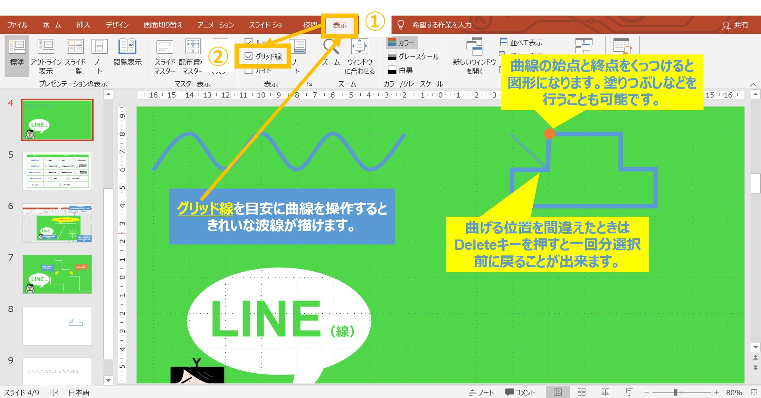The image size is (761, 398).
Task: Select slide 6 thumbnail
Action: click(x=57, y=223)
